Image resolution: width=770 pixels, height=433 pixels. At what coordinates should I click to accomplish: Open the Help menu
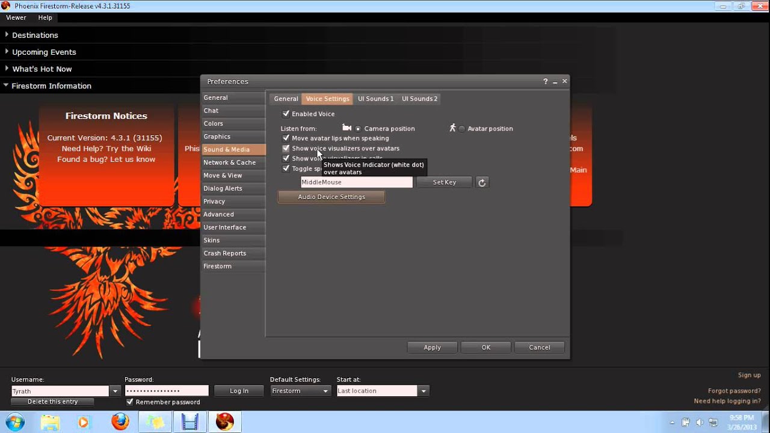click(45, 17)
